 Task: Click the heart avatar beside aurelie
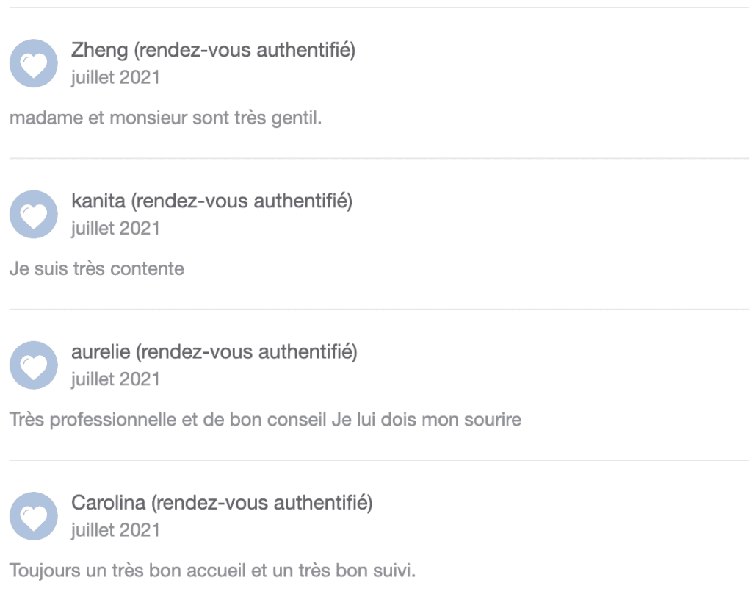[34, 365]
